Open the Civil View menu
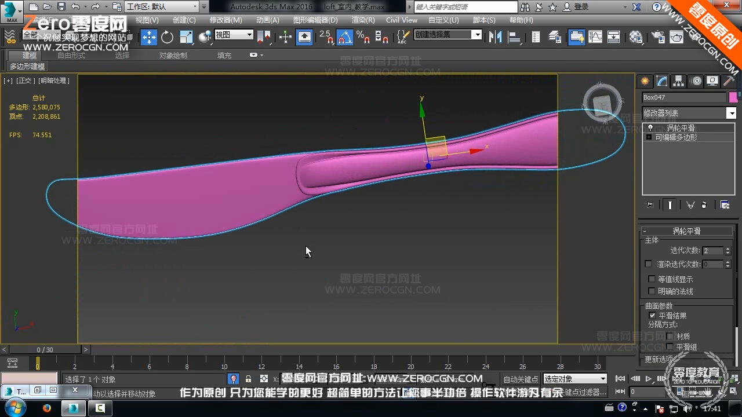Image resolution: width=742 pixels, height=417 pixels. (402, 20)
